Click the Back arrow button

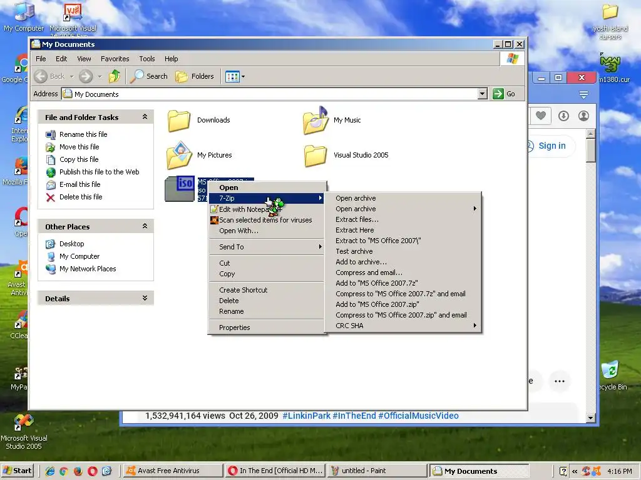pos(41,76)
